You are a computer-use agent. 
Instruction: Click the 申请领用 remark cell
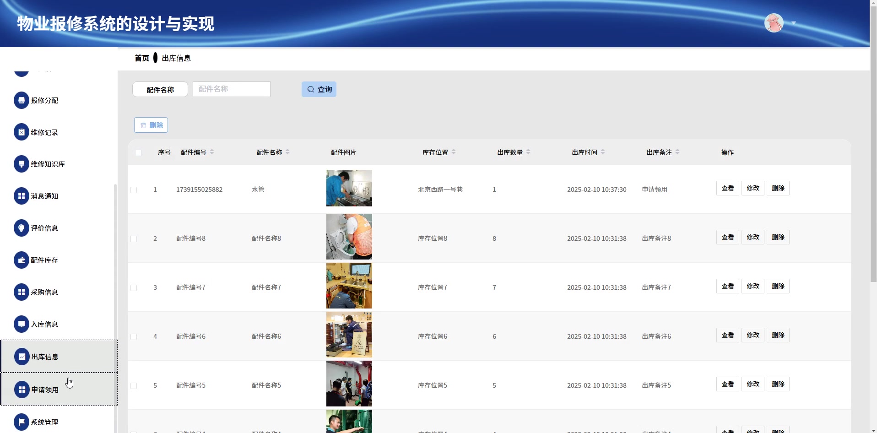(x=655, y=189)
